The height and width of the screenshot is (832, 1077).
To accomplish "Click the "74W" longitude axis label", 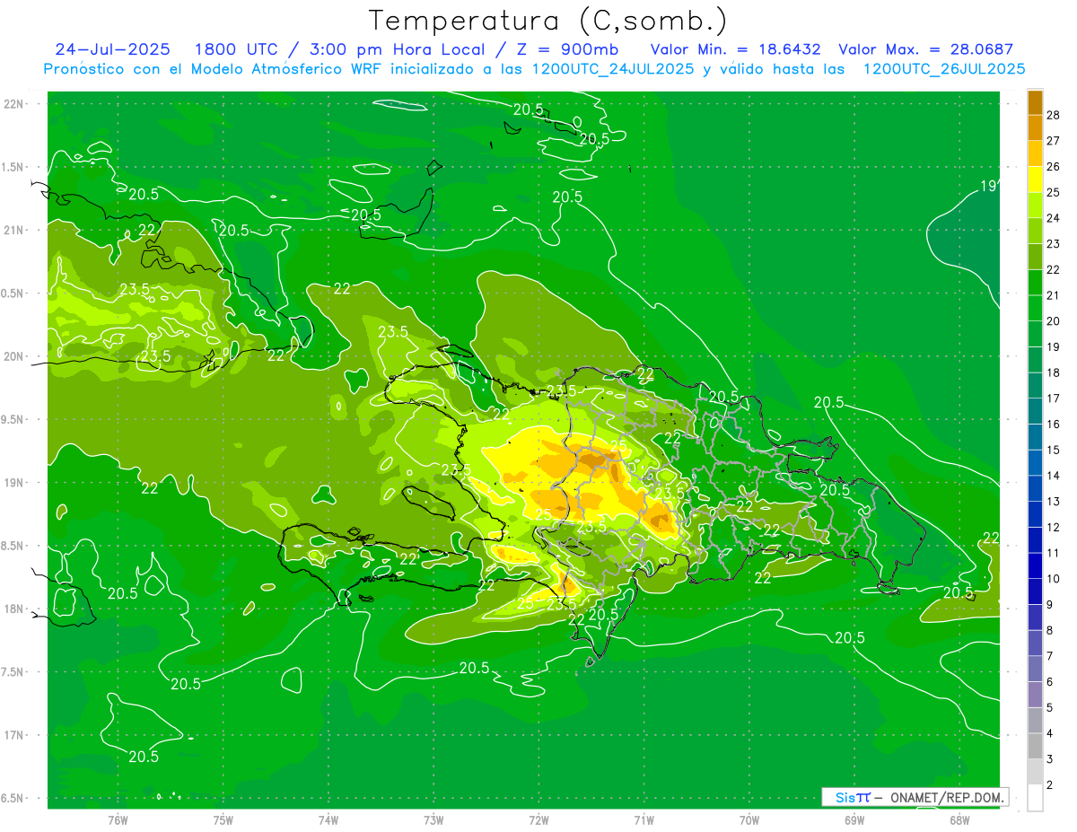I will pyautogui.click(x=328, y=820).
